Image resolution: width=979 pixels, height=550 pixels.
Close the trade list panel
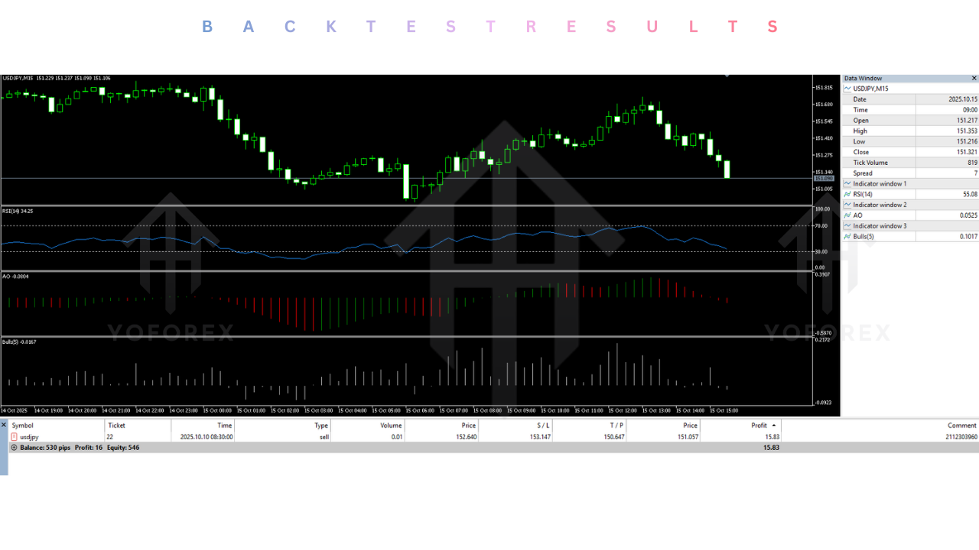click(3, 424)
